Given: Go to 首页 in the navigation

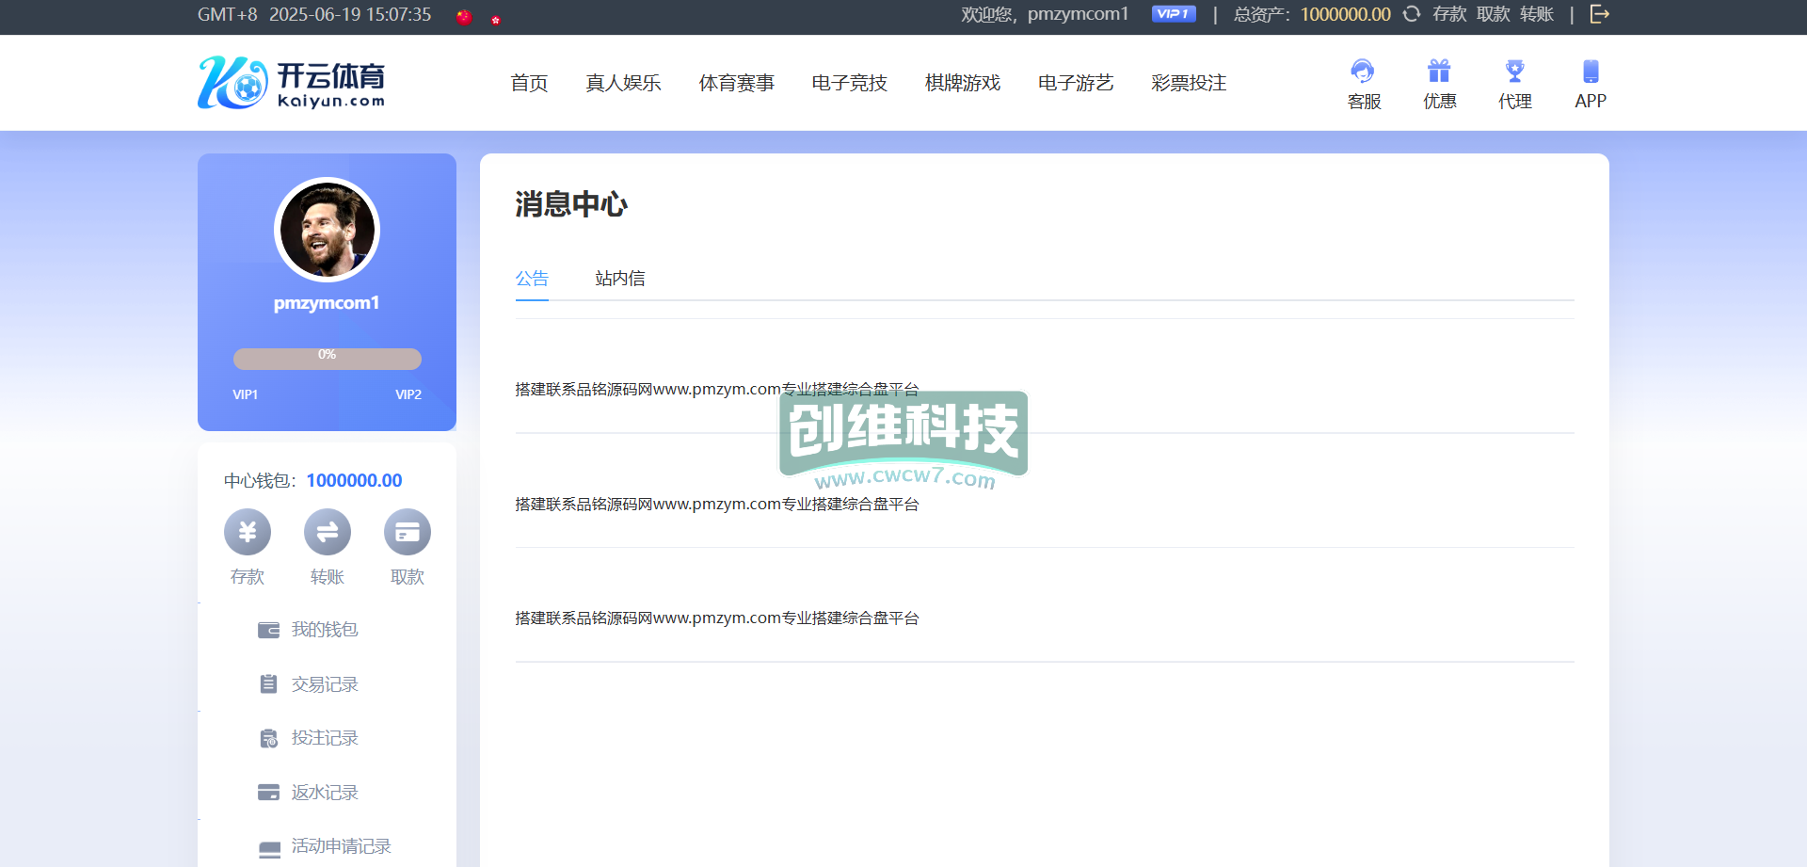Looking at the screenshot, I should [529, 83].
